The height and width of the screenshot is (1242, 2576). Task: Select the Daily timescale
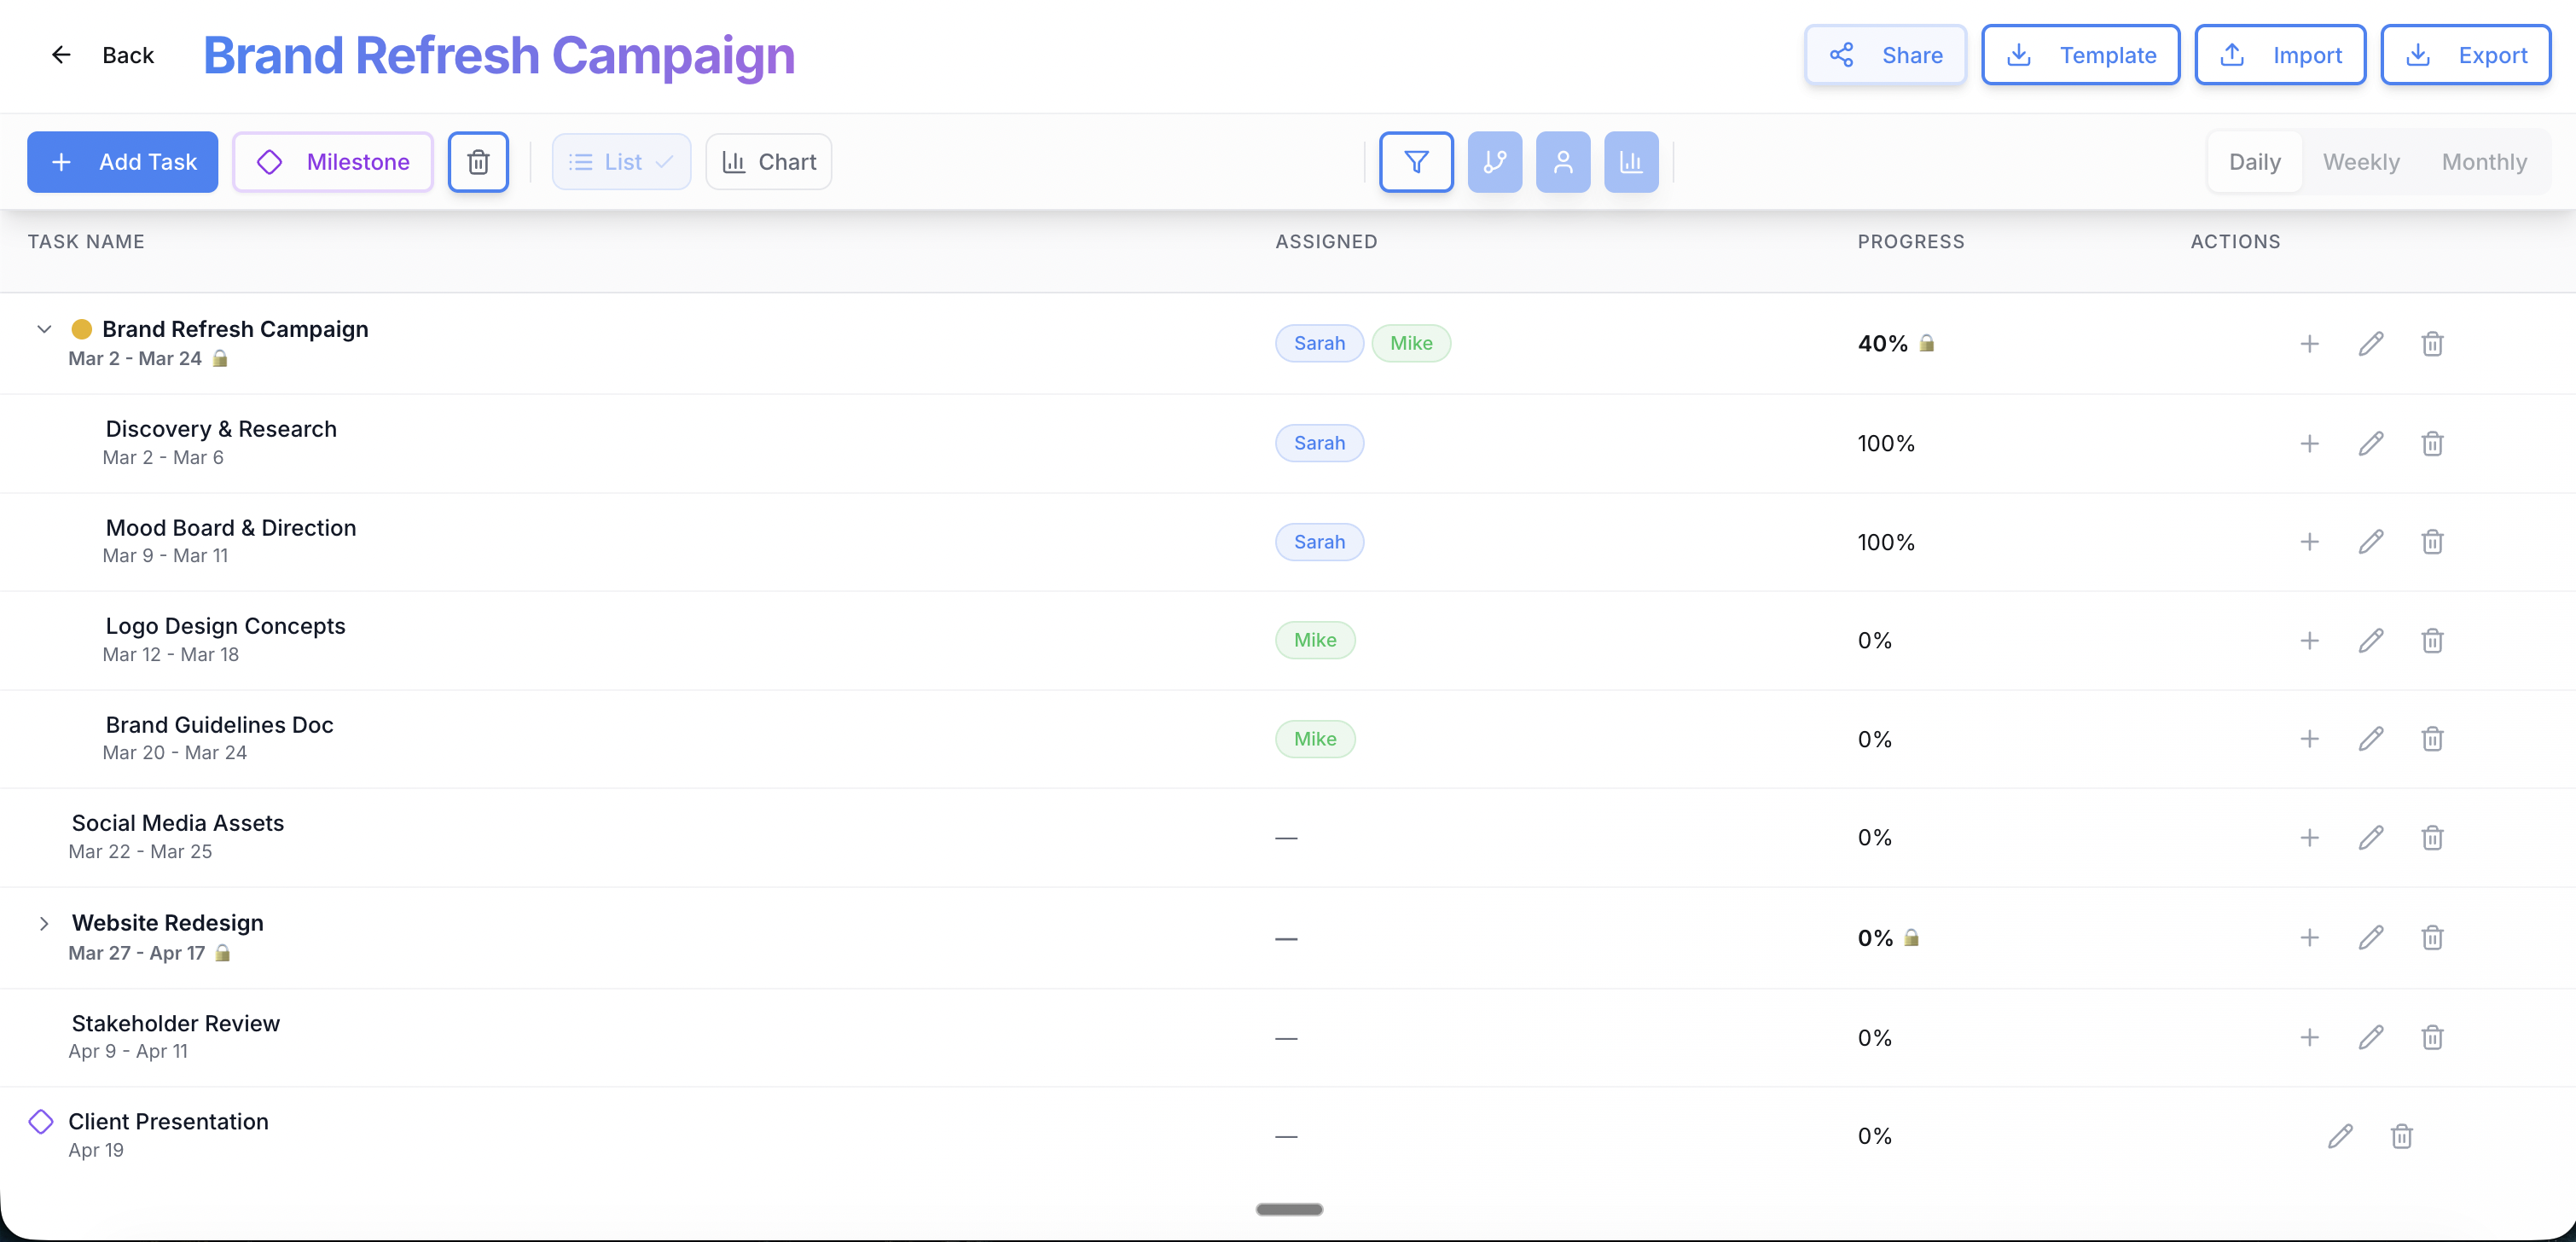tap(2254, 162)
